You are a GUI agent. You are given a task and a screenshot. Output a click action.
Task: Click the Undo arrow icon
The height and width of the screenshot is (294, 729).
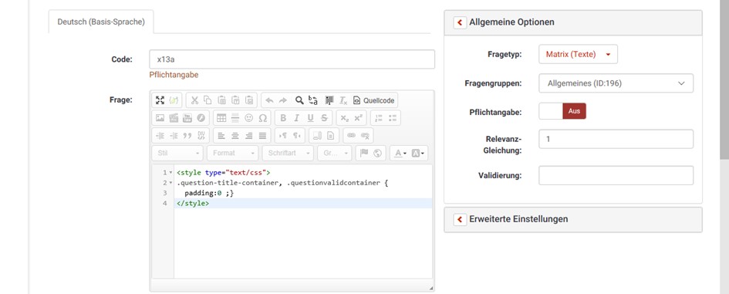coord(270,100)
